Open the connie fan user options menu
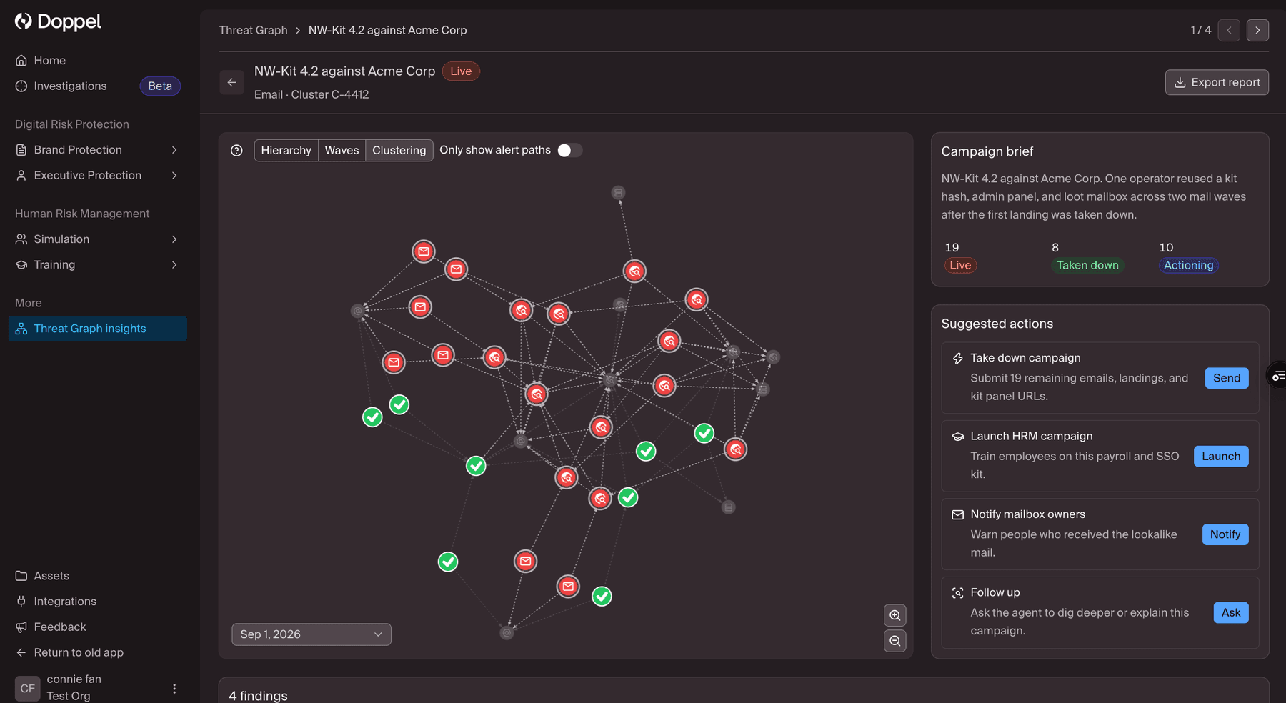This screenshot has height=703, width=1286. pyautogui.click(x=174, y=689)
